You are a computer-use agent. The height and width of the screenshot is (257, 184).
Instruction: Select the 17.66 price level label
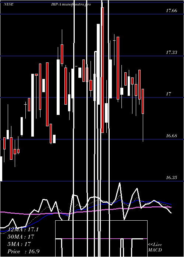click(171, 11)
